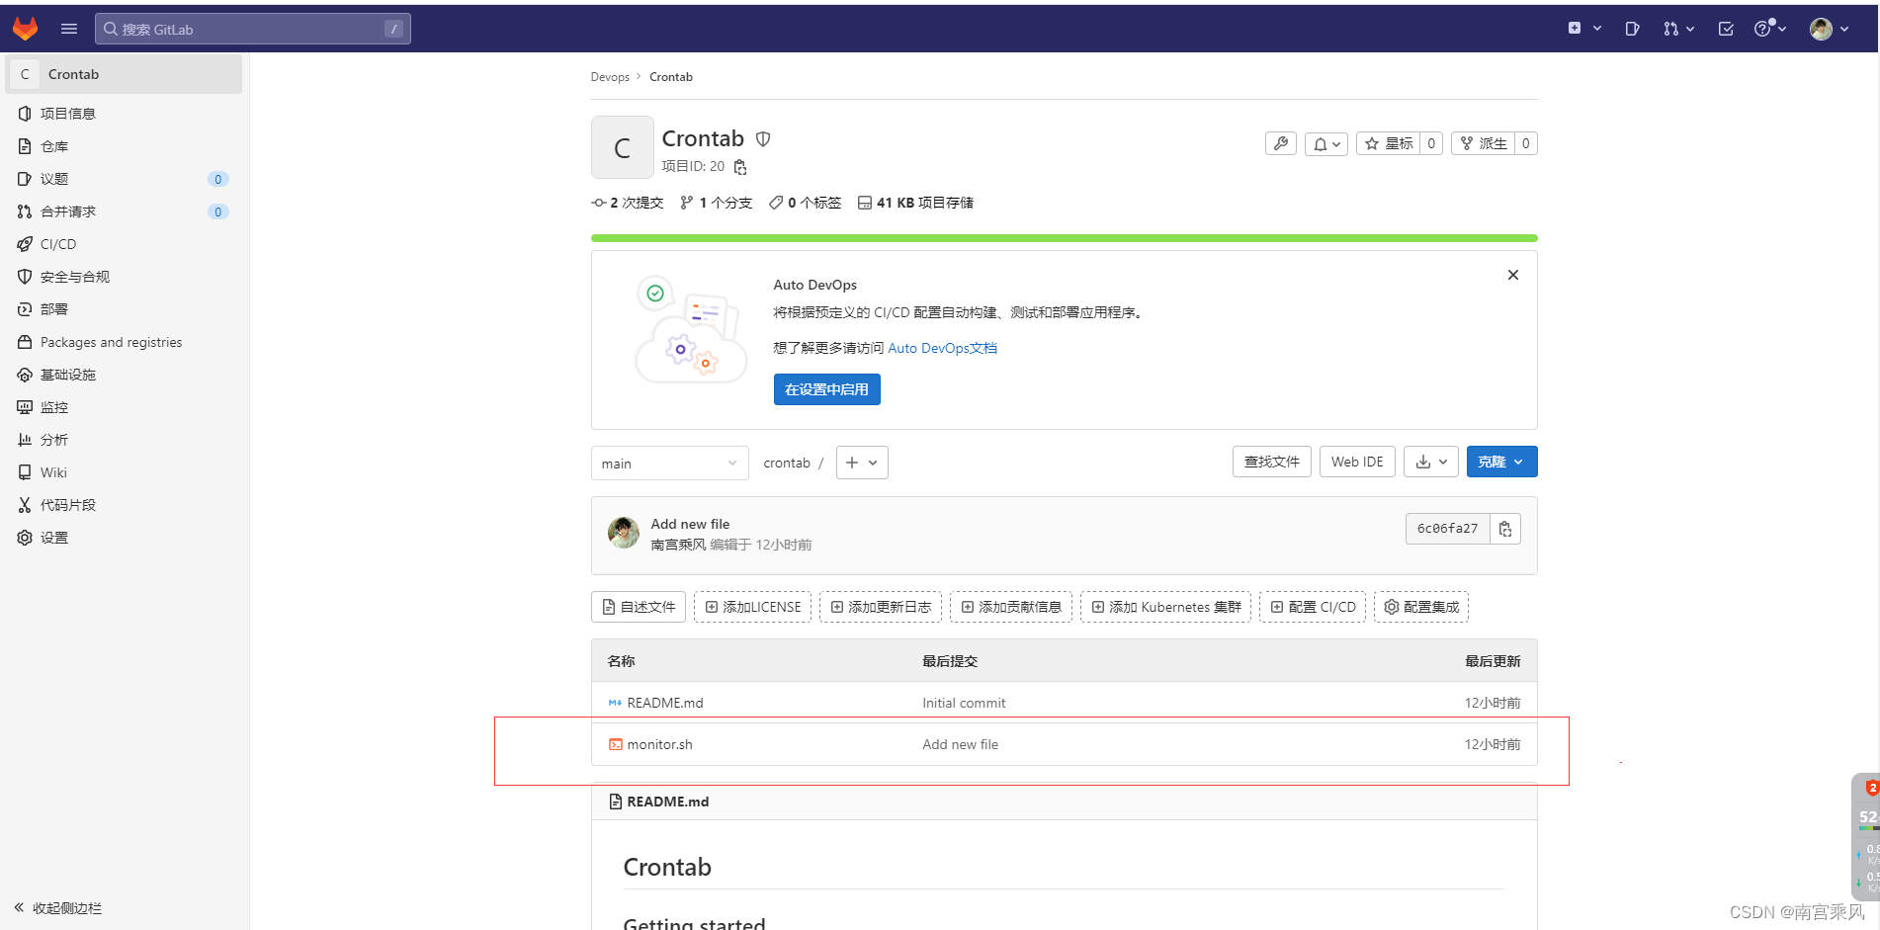Open 基础设施 in sidebar

coord(124,375)
